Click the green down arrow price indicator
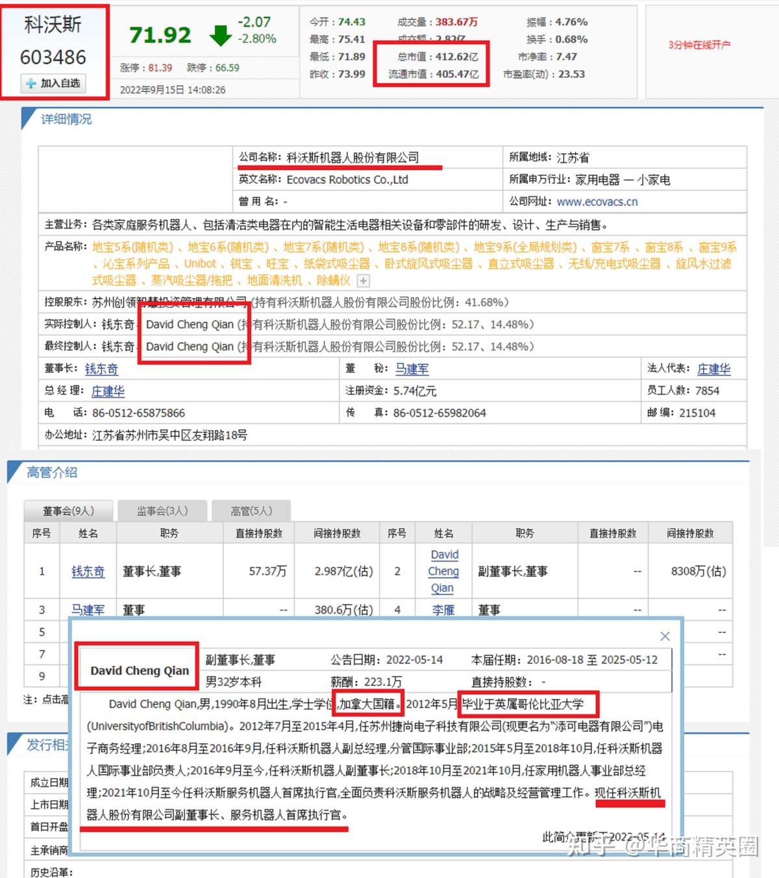779x878 pixels. pos(221,35)
